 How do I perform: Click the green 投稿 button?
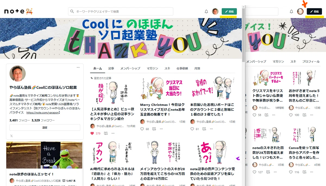[229, 11]
